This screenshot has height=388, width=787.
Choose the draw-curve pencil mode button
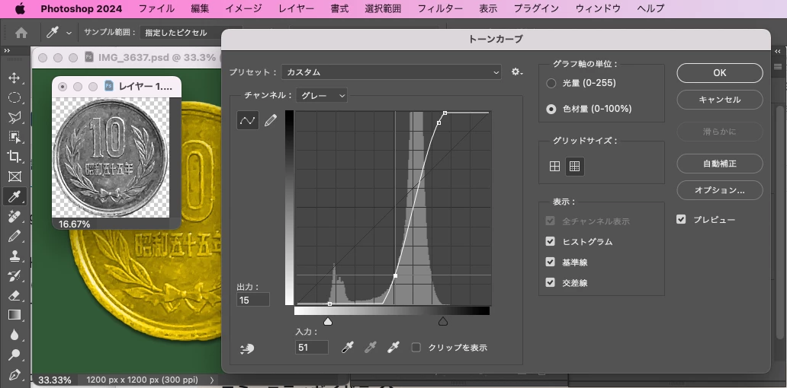271,120
